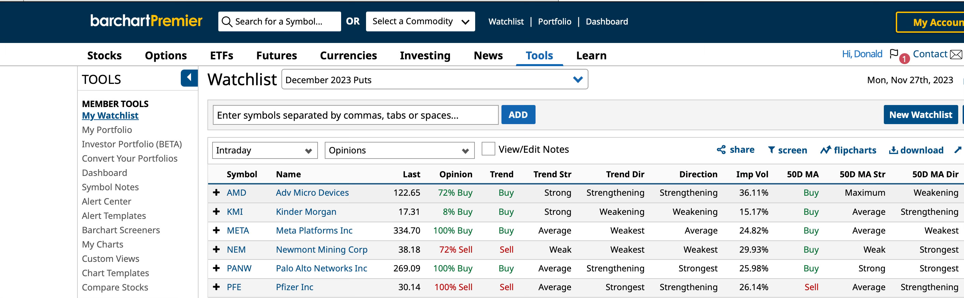Open the Futures menu
This screenshot has height=298, width=964.
point(277,55)
